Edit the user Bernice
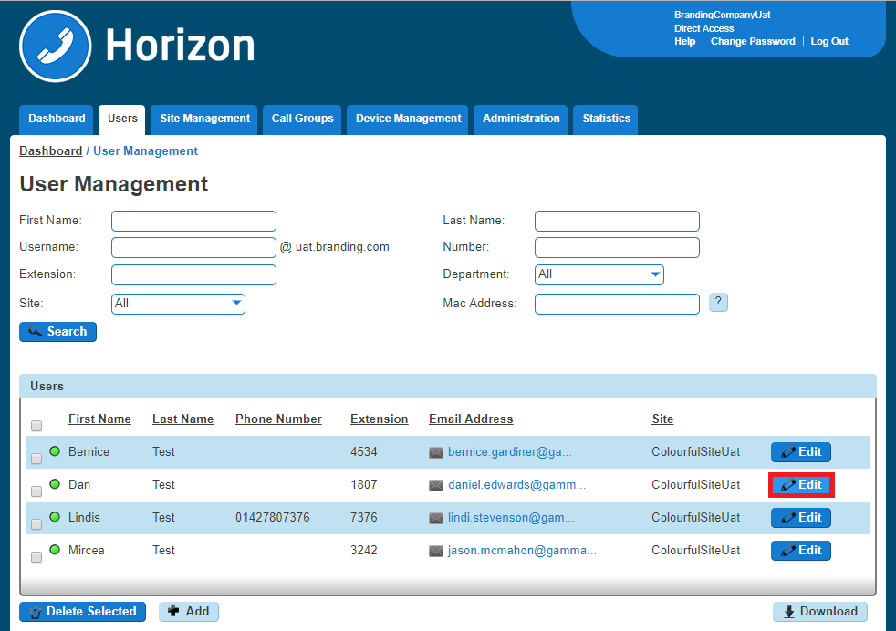Screen dimensions: 896x631 tap(800, 452)
